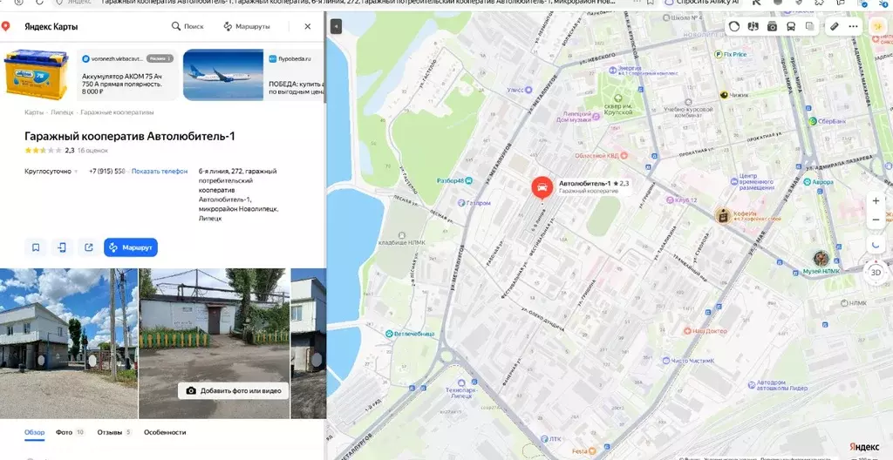
Task: Zoom in the map with plus button
Action: [x=876, y=201]
